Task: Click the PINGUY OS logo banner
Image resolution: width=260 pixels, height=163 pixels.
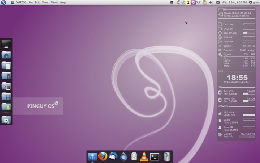Action: pyautogui.click(x=38, y=106)
